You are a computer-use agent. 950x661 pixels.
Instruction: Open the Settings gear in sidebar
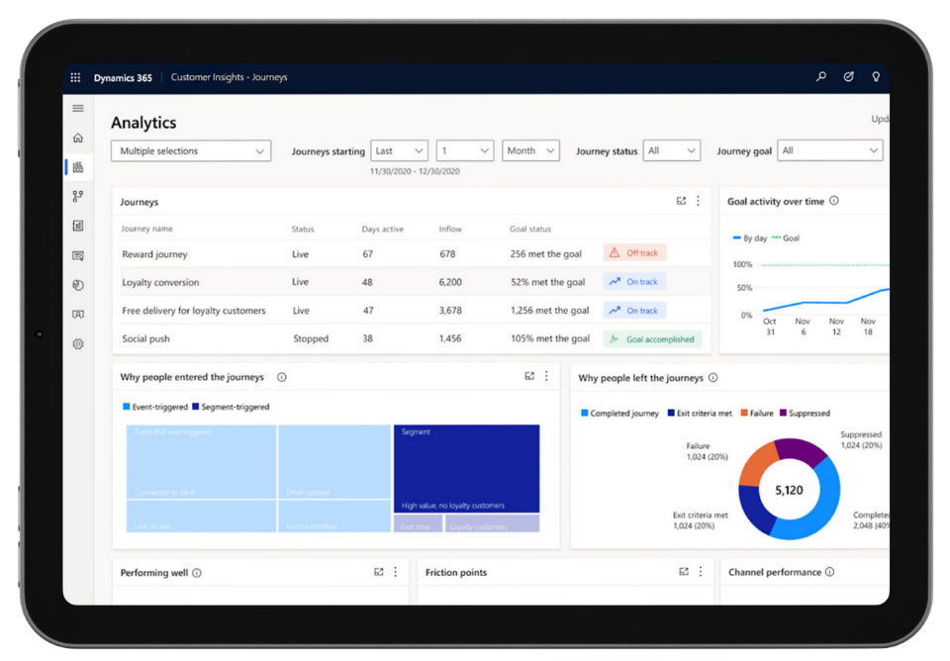78,344
